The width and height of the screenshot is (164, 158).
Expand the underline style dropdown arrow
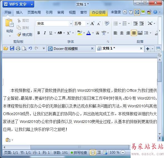coord(55,33)
